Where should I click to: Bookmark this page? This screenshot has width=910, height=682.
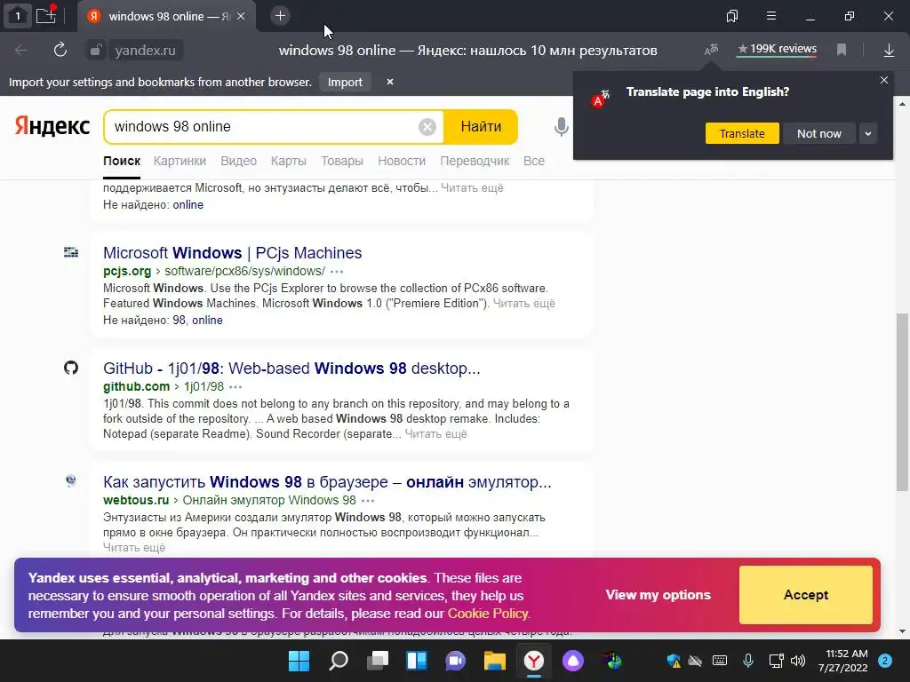click(842, 50)
